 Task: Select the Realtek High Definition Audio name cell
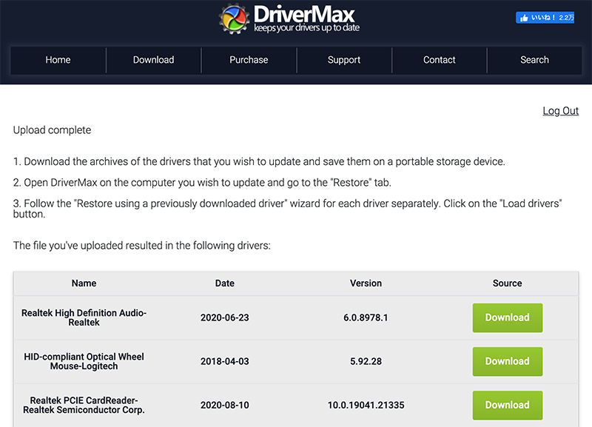(84, 317)
